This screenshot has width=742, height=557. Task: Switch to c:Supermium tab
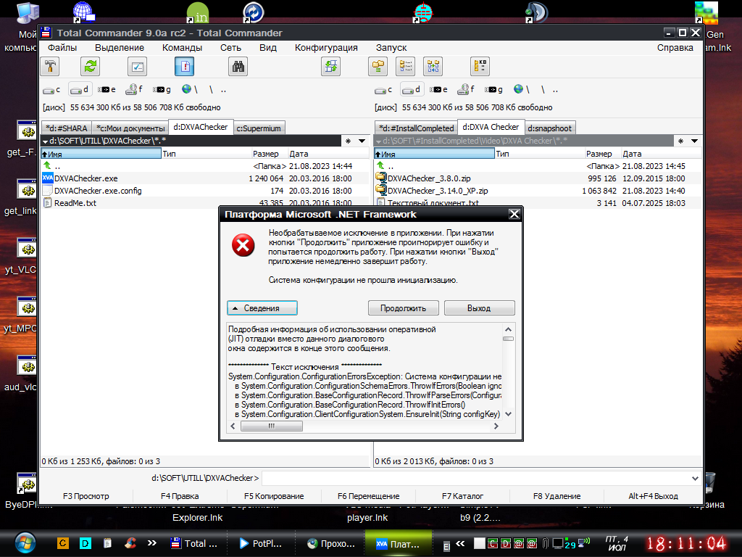259,128
